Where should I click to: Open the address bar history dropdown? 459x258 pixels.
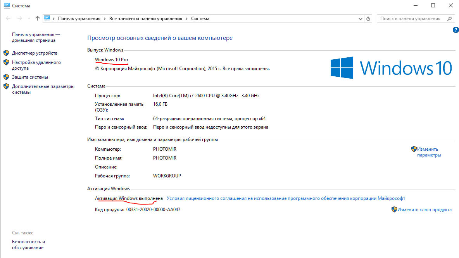361,19
